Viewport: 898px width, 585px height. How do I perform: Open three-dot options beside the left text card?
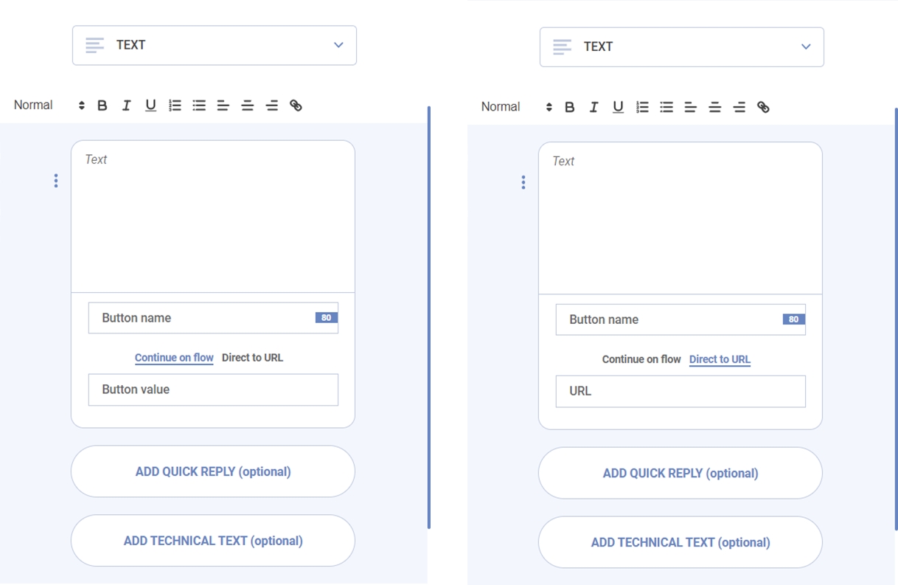(56, 181)
